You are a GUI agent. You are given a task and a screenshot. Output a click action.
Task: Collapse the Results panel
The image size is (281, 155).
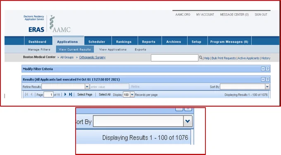263,80
